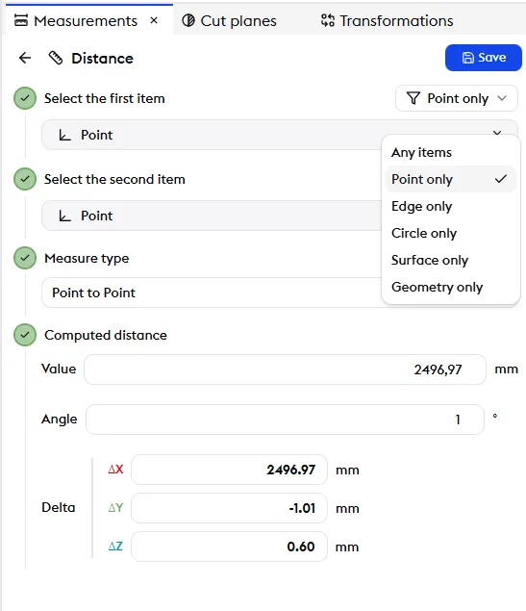Click the Distance ruler icon
Image resolution: width=526 pixels, height=611 pixels.
pos(55,58)
